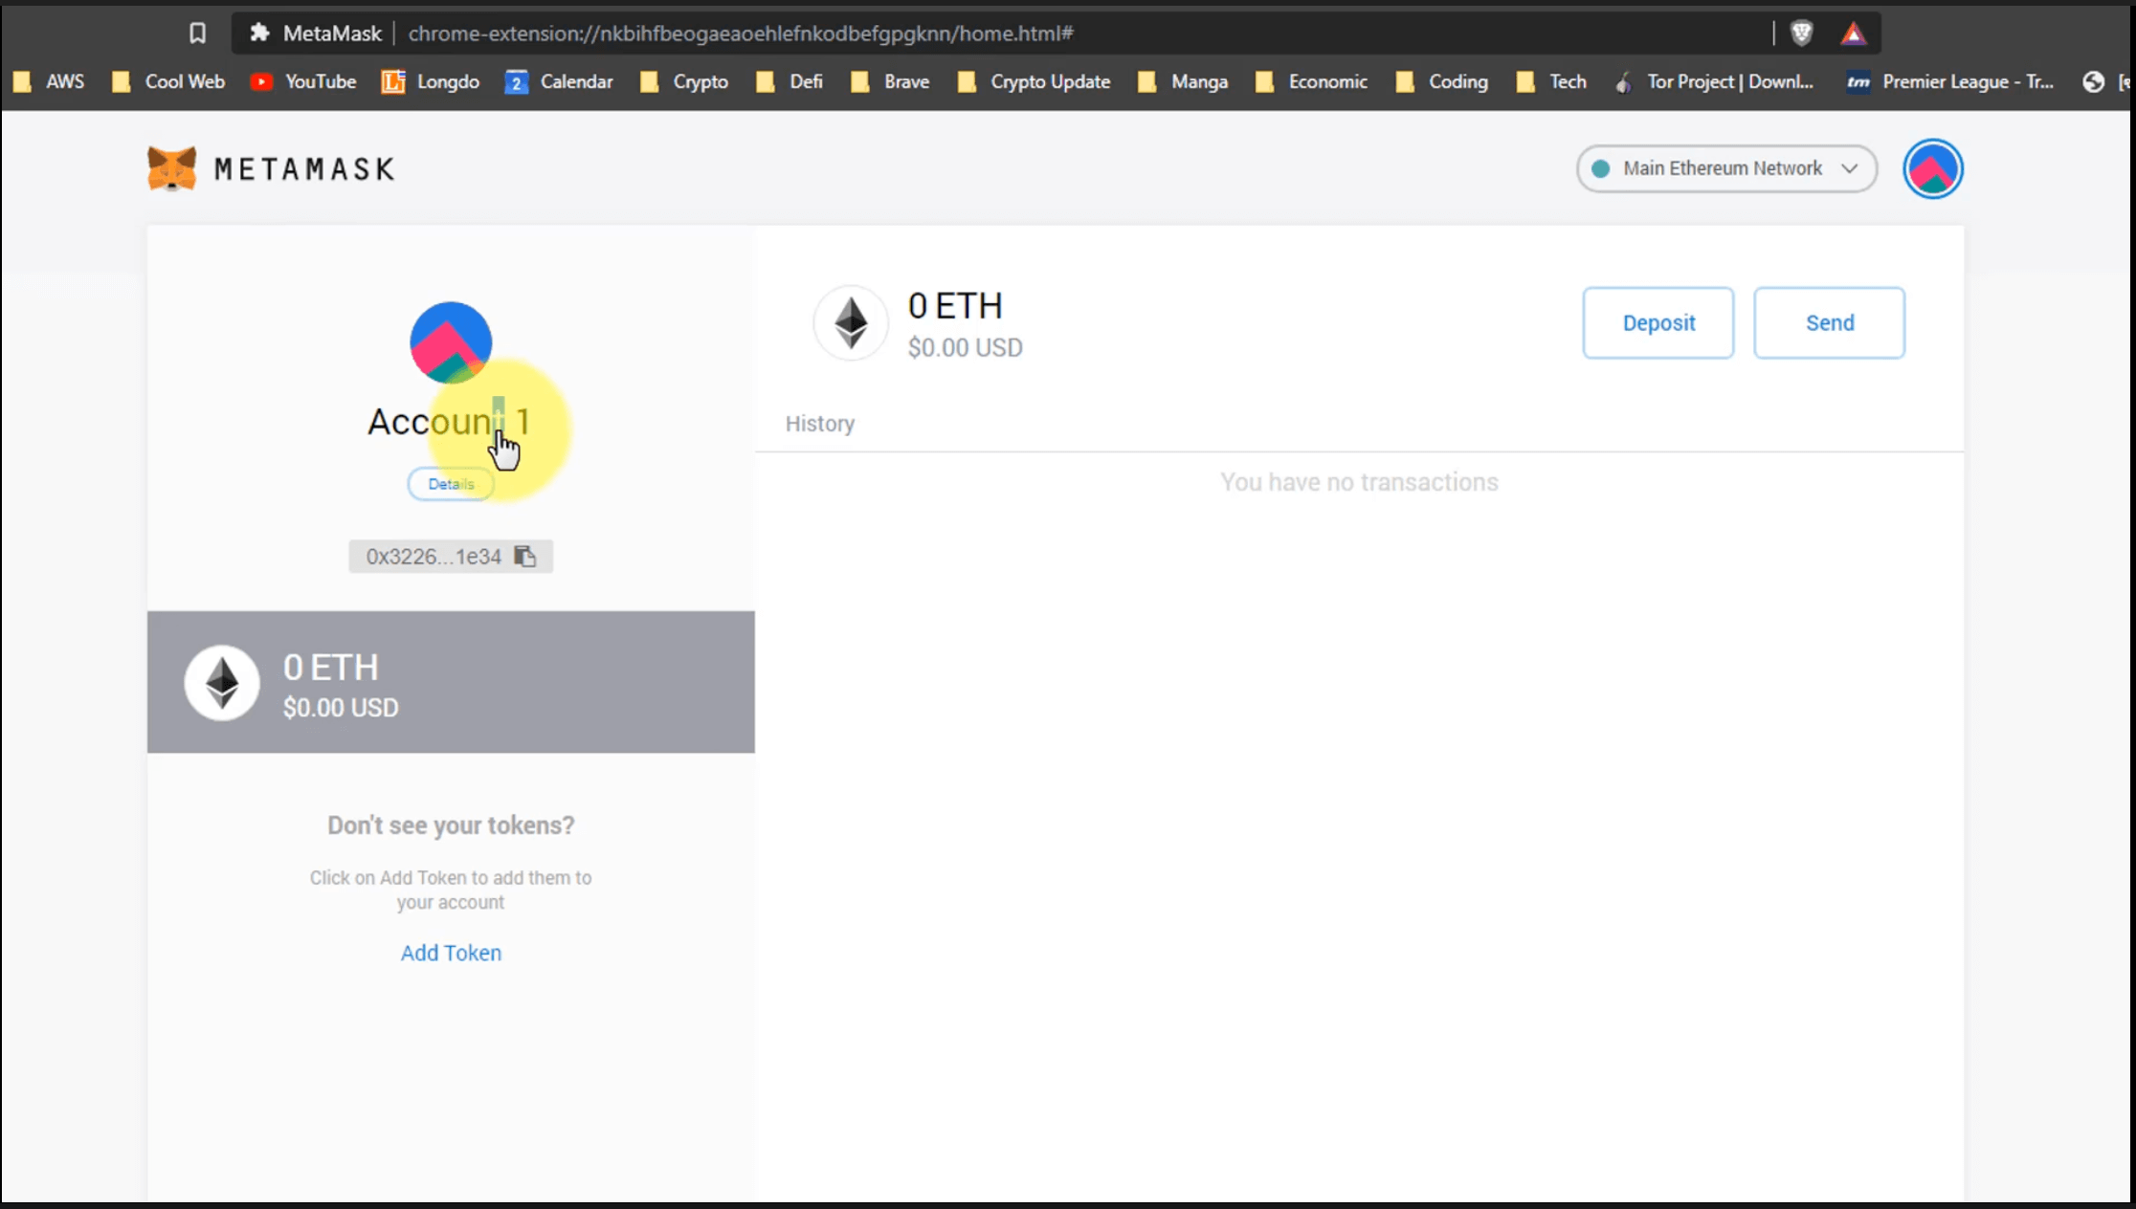
Task: Click the 'You have no transactions' message
Action: [x=1359, y=482]
